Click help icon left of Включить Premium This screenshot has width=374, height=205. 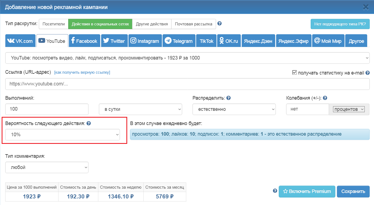(275, 191)
